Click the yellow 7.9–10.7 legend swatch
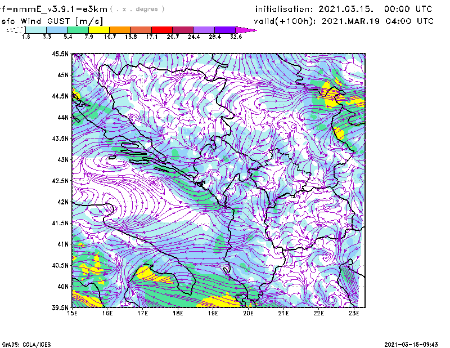Viewport: 450px width, 348px height. pos(99,30)
